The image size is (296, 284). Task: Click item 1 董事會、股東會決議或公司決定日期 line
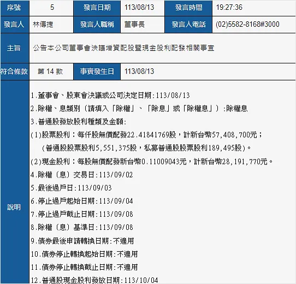point(110,96)
